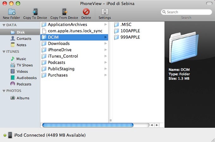Select Podcasts under iTunes in sidebar
215x142 pixels.
point(20,84)
